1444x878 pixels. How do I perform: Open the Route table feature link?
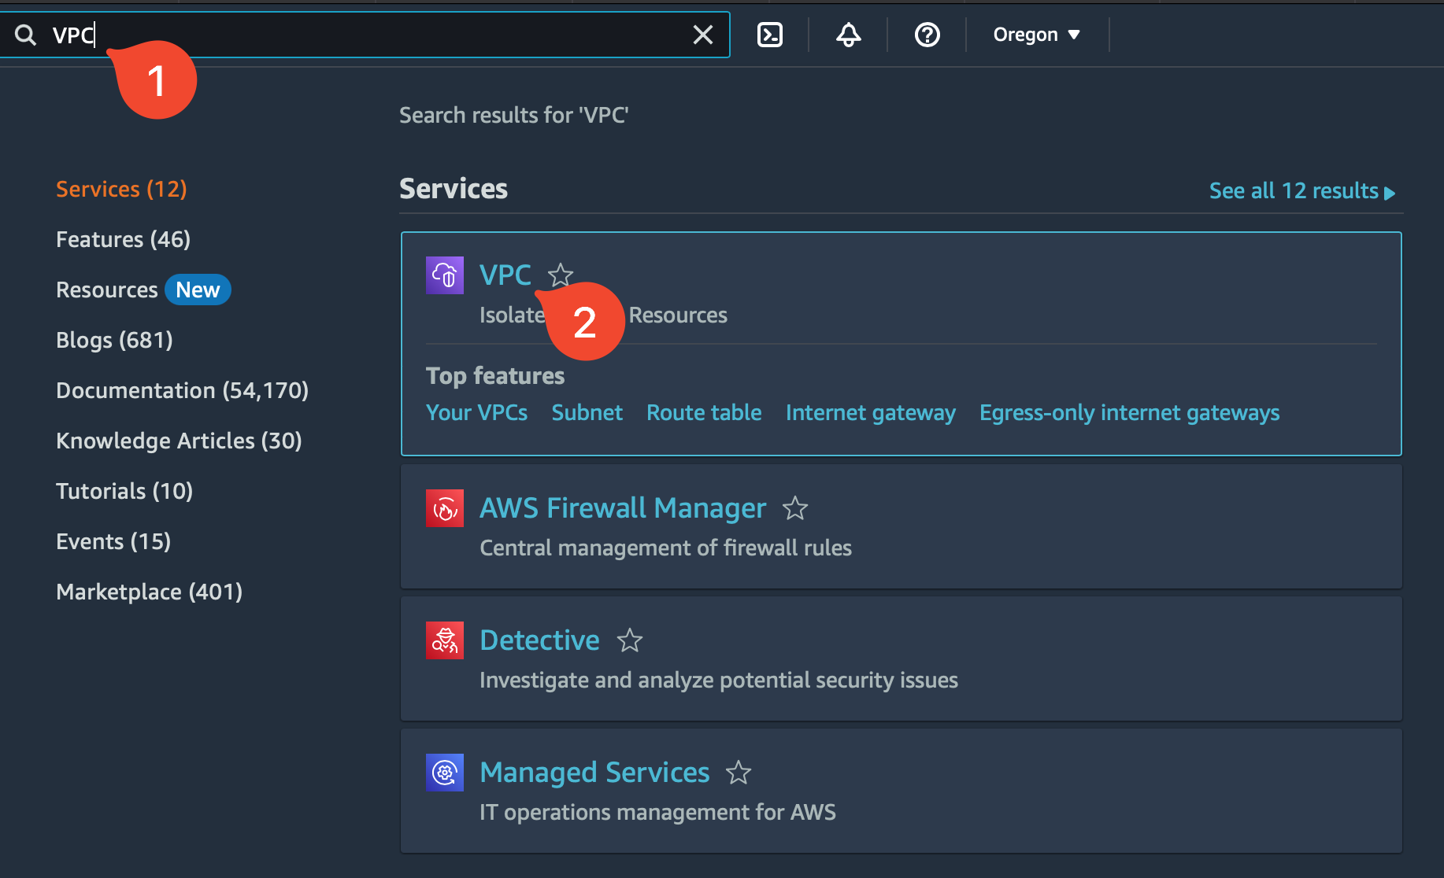point(703,412)
